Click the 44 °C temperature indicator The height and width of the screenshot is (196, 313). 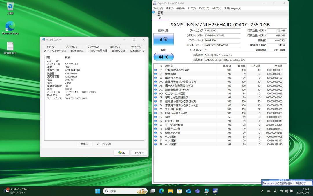click(163, 57)
